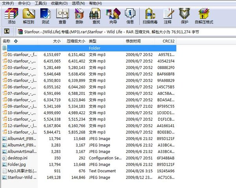
Task: Click CRC32 value 6F3488AB
Action: pos(166,158)
